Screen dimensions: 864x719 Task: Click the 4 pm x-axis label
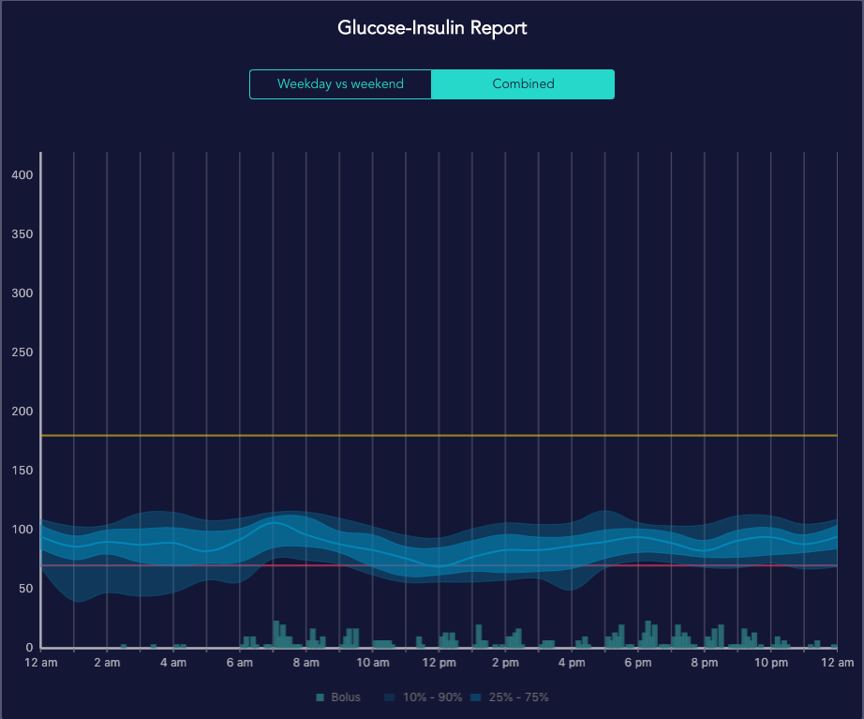[572, 662]
